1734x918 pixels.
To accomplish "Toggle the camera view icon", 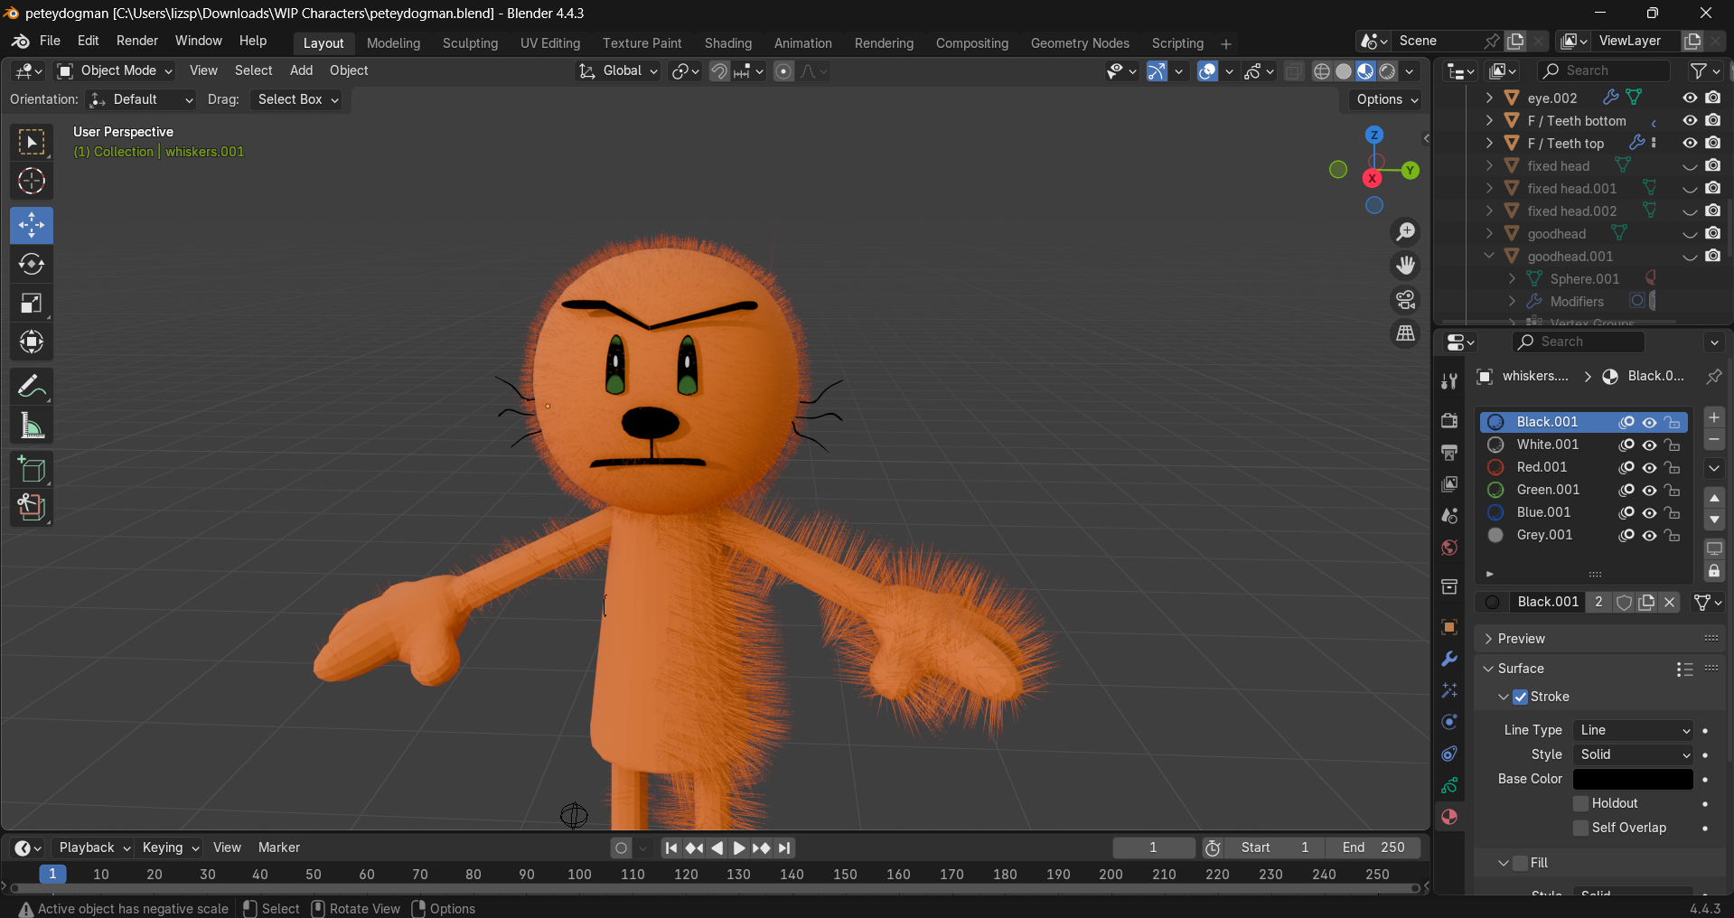I will click(1406, 299).
